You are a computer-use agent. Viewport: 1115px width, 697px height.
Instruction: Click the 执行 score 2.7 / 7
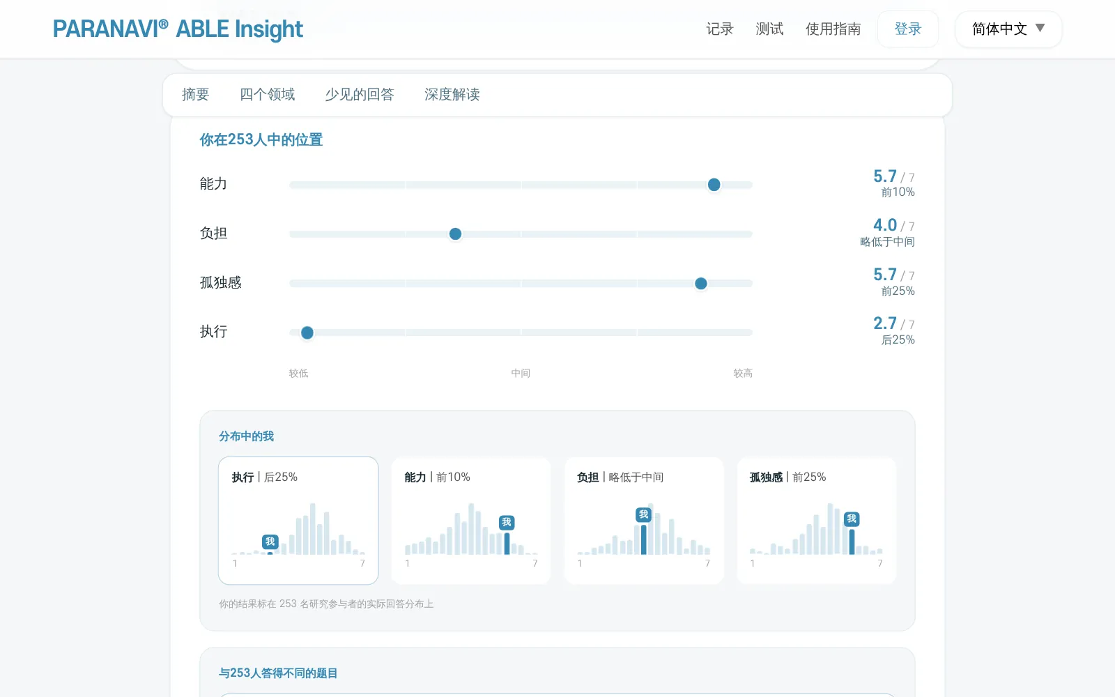(894, 323)
